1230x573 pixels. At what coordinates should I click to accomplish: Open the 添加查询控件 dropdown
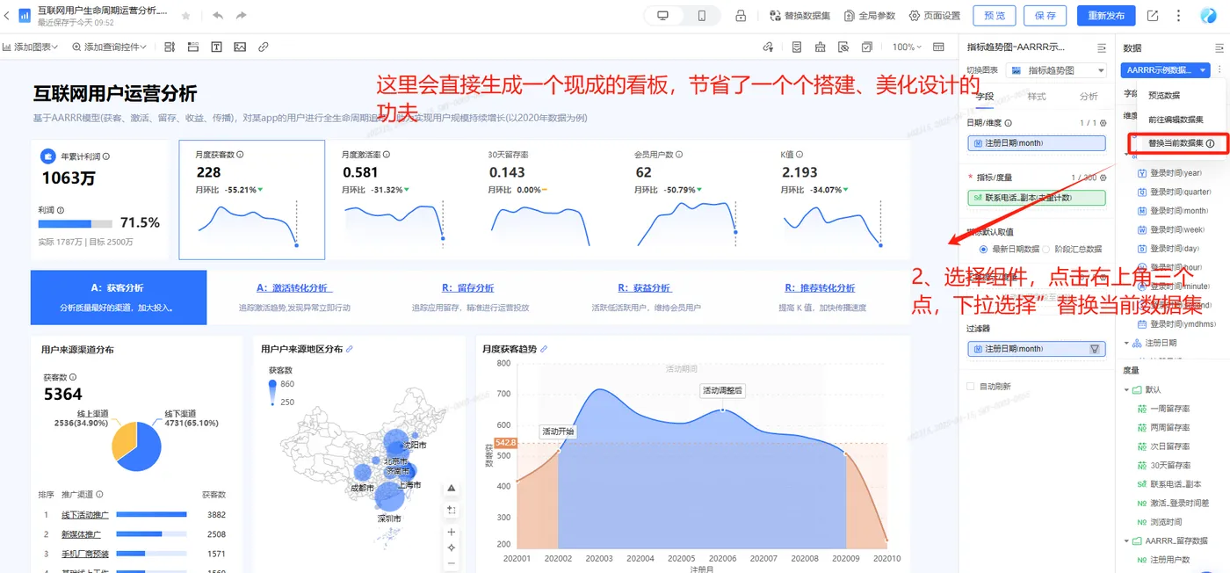tap(110, 47)
